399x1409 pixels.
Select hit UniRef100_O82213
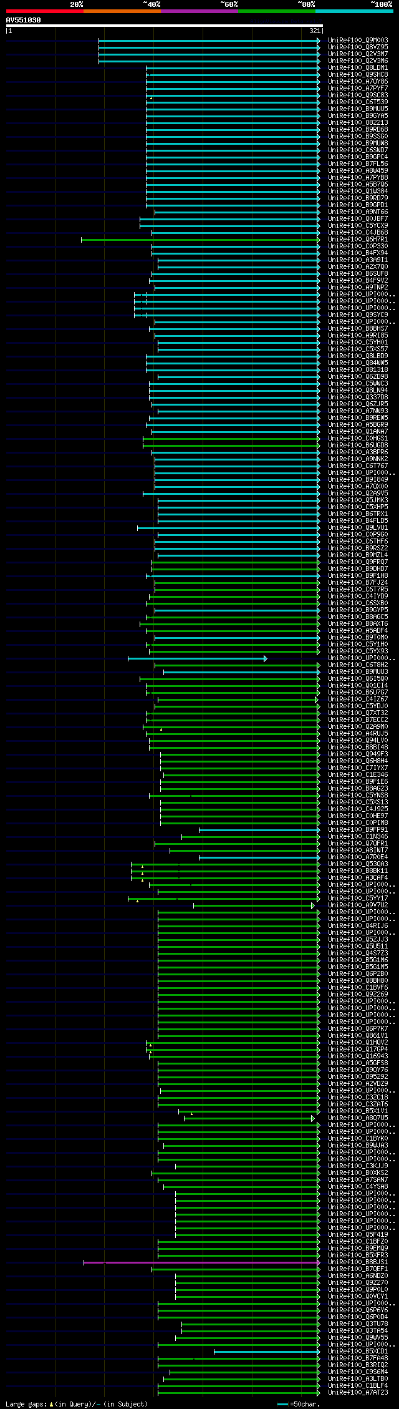click(x=358, y=123)
